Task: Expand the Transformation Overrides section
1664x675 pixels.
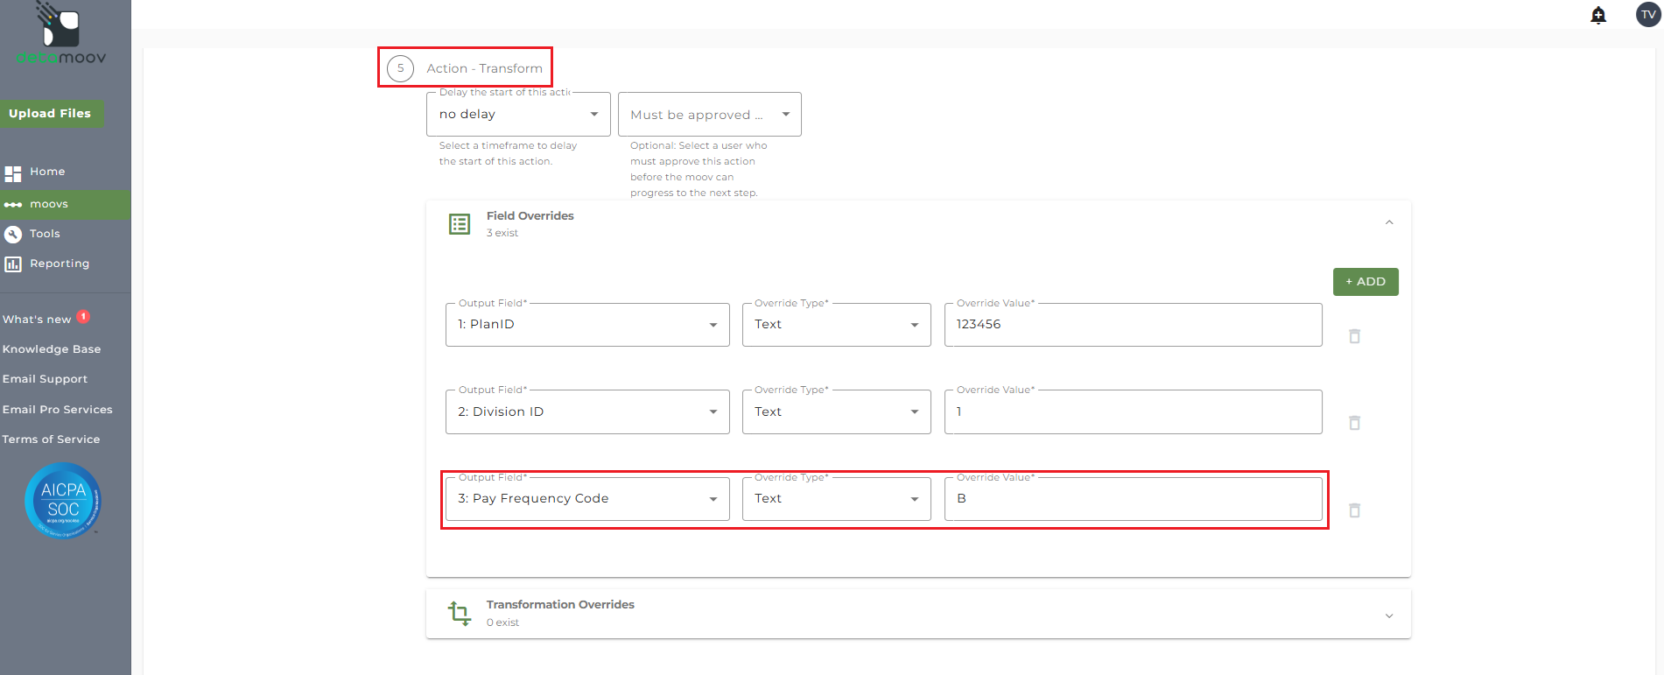Action: [1389, 615]
